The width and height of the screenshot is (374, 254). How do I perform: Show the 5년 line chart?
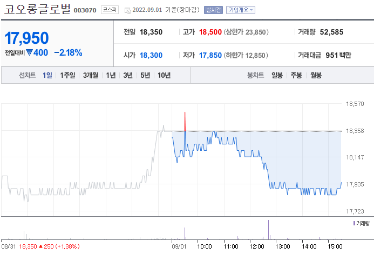(x=145, y=75)
